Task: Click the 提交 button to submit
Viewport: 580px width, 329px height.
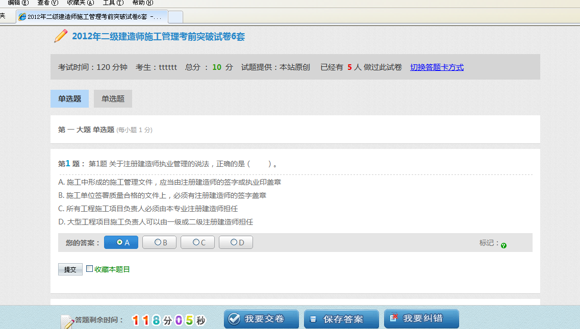Action: pos(70,269)
